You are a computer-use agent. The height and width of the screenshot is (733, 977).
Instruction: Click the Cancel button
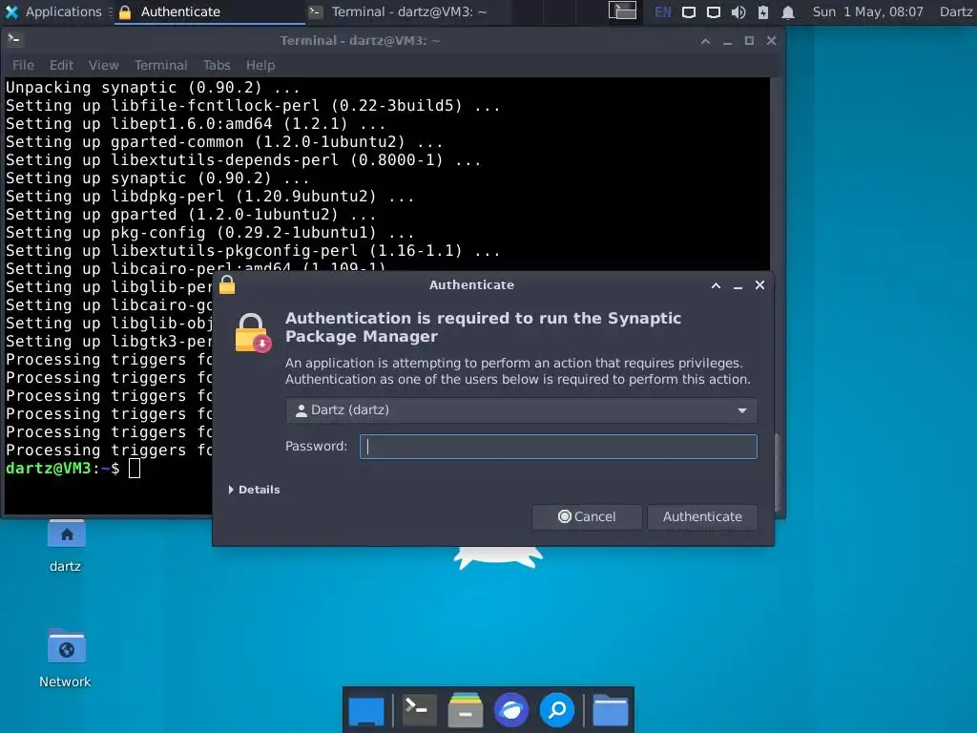point(587,516)
